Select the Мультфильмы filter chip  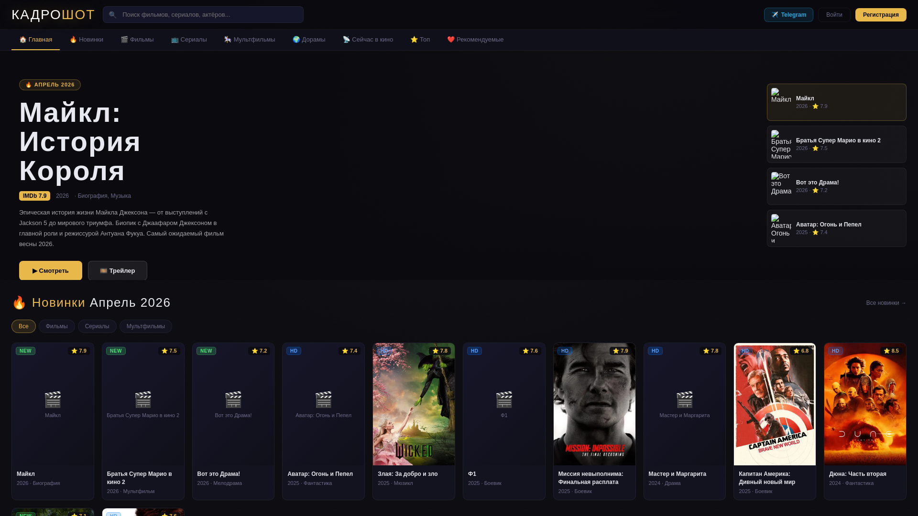[x=146, y=326]
